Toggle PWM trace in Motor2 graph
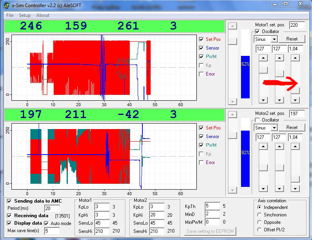This screenshot has height=240, width=312. tap(201, 145)
